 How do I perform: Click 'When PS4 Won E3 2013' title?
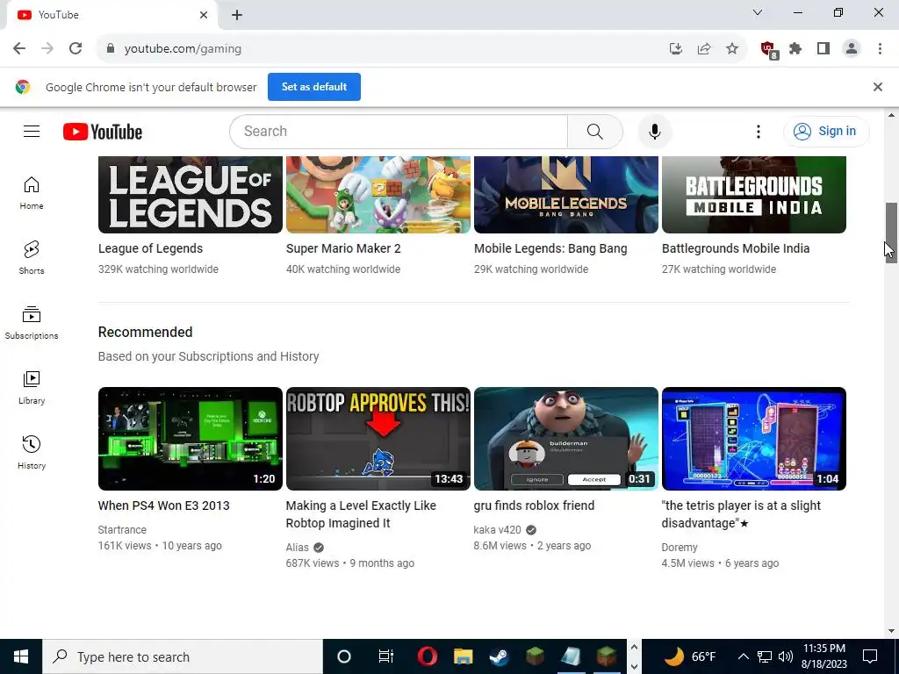point(164,505)
